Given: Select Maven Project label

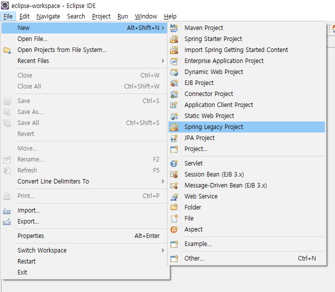Looking at the screenshot, I should pos(204,28).
